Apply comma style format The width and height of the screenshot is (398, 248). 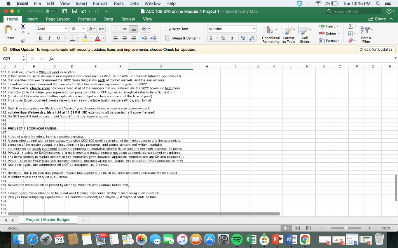click(232, 38)
